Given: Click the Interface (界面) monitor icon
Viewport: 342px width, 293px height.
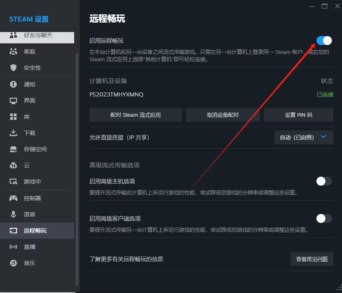Looking at the screenshot, I should pos(13,101).
